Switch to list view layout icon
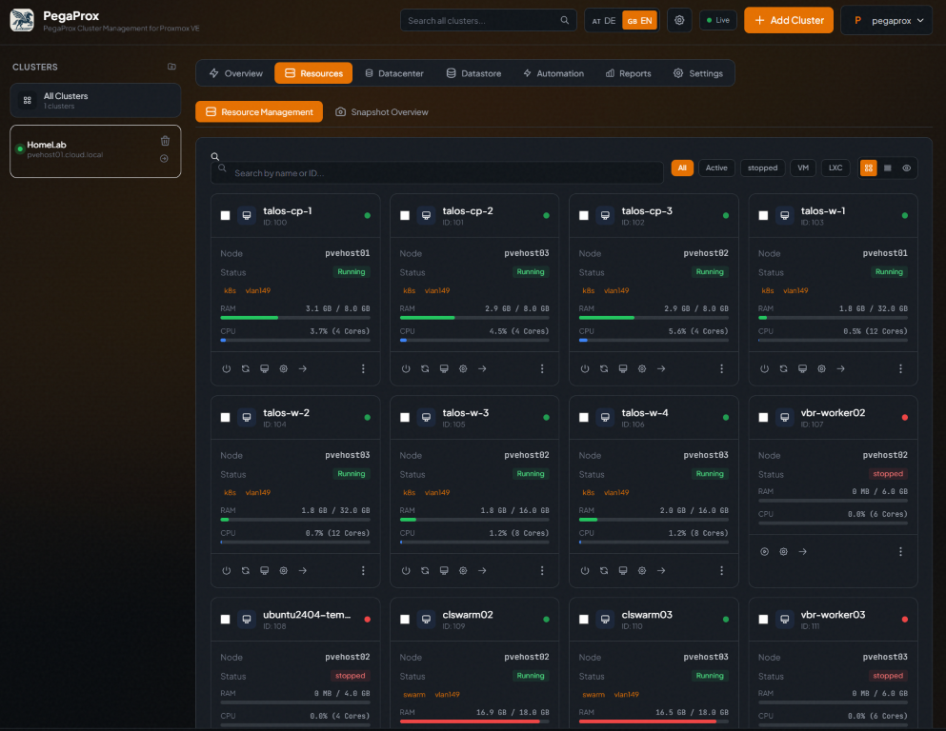 [888, 168]
